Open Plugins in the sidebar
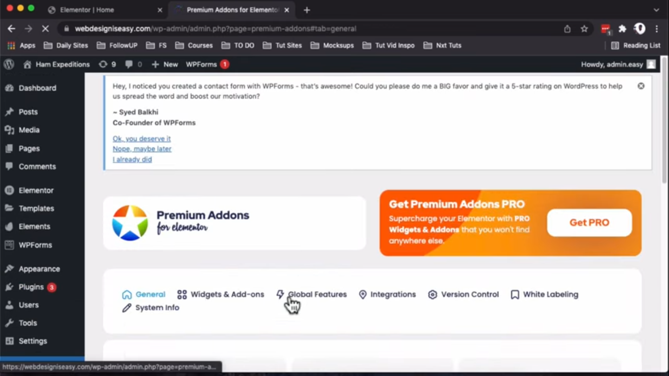Viewport: 669px width, 376px height. [42, 287]
